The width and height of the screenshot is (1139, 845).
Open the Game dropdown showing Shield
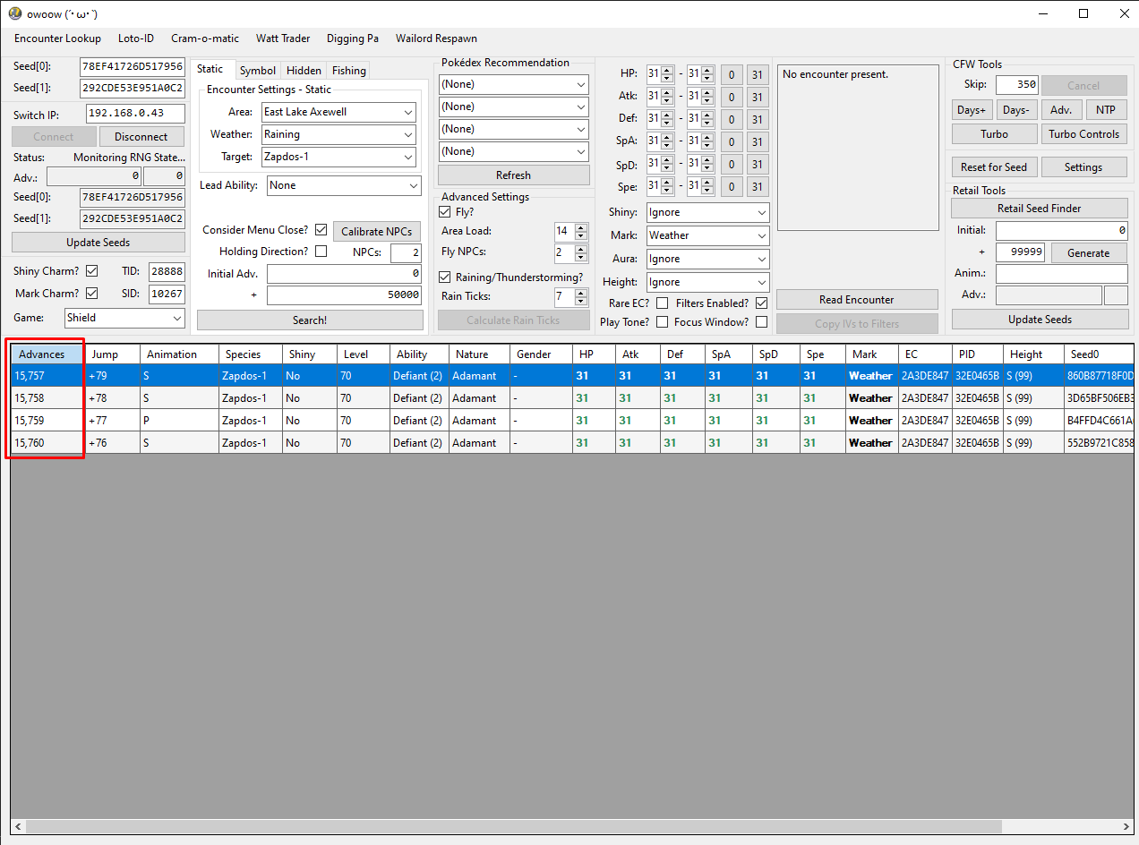[x=124, y=318]
